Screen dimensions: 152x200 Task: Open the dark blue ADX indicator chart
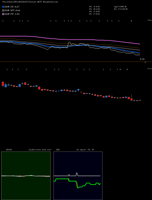coord(78,176)
